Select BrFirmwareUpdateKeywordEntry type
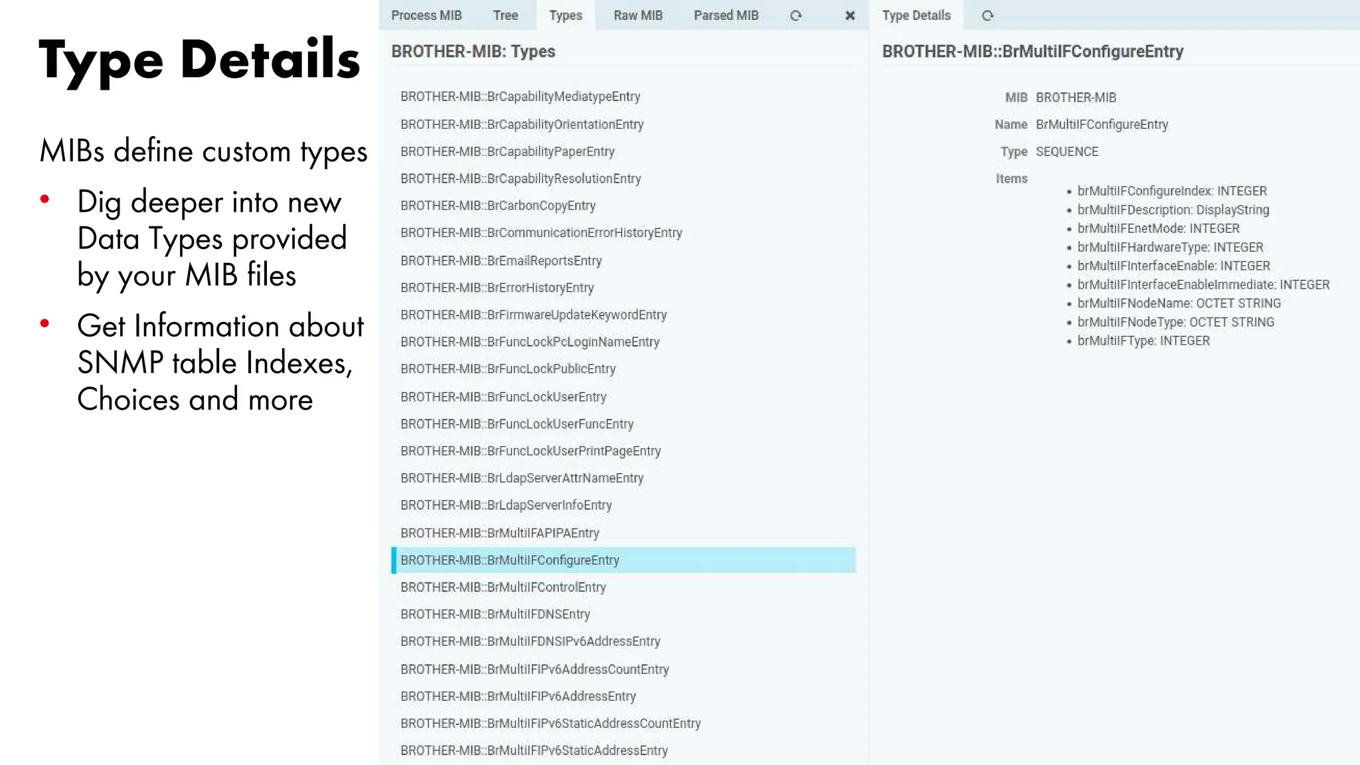1360x765 pixels. (624, 315)
